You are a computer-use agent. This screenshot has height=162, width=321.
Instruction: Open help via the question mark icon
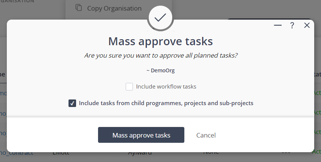point(292,25)
